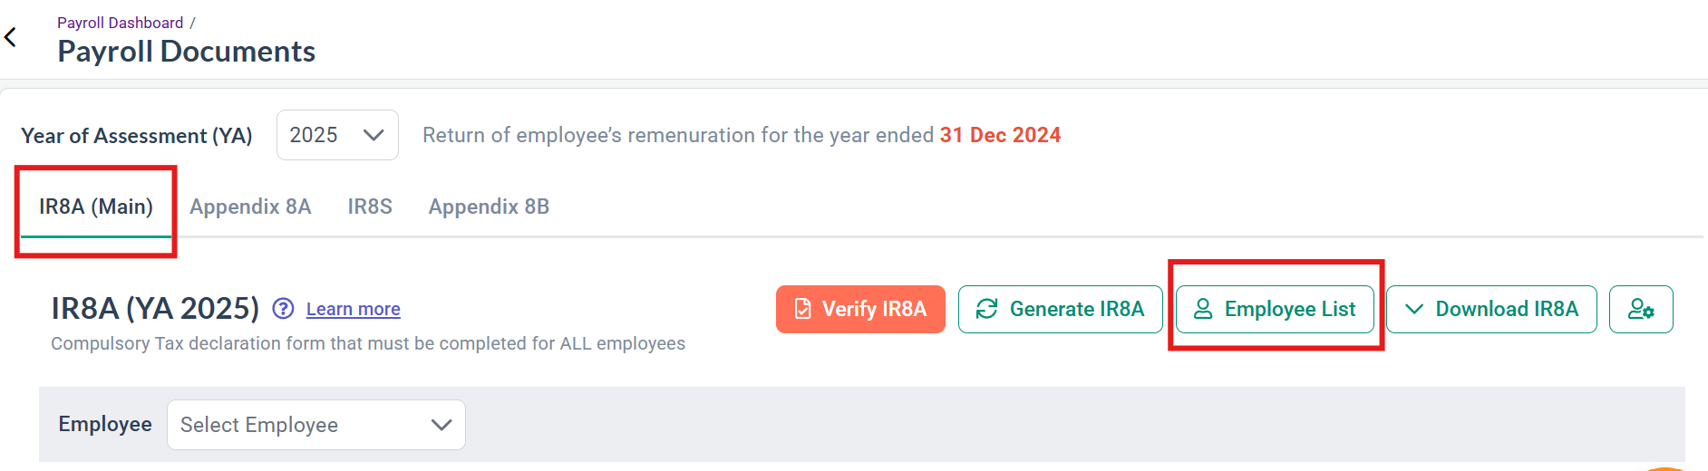The width and height of the screenshot is (1708, 471).
Task: Click the document-check icon on Verify IR8A
Action: click(802, 309)
